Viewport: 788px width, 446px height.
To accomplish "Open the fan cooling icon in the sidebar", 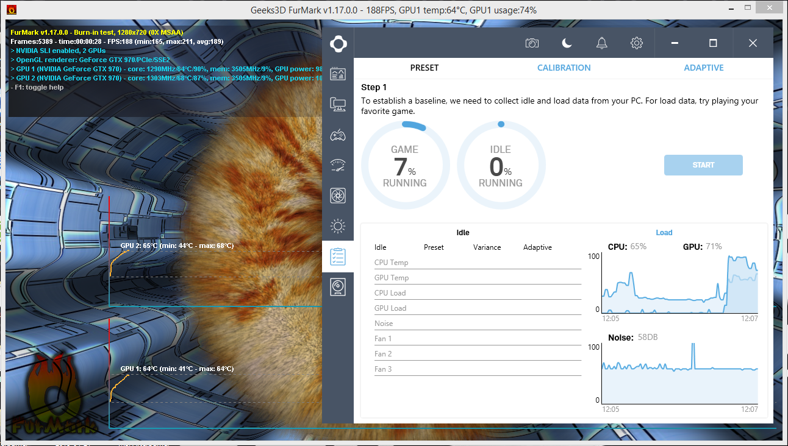I will coord(338,196).
